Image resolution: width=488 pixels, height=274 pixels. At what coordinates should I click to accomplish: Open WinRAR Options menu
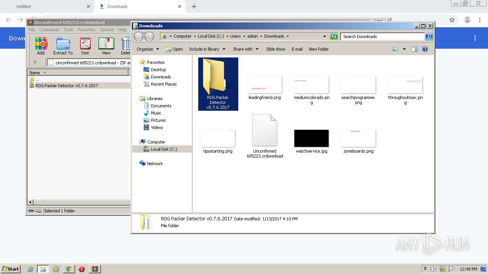(107, 30)
